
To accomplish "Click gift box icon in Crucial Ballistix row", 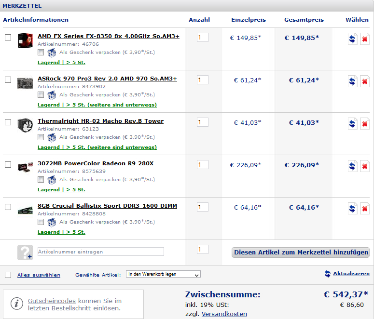I will (52, 222).
